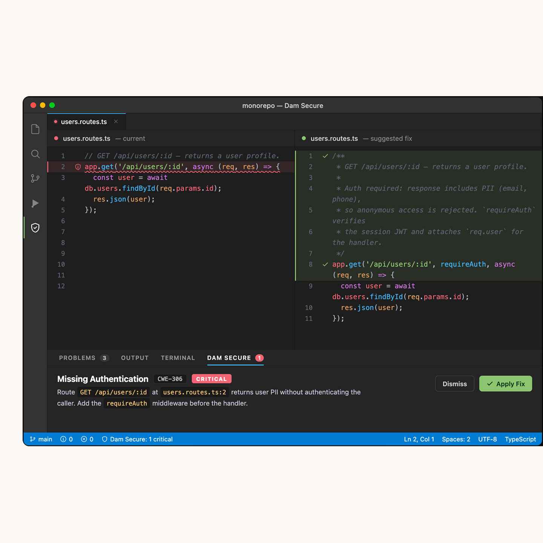Open the Explorer files icon in sidebar
The height and width of the screenshot is (543, 543).
(35, 129)
